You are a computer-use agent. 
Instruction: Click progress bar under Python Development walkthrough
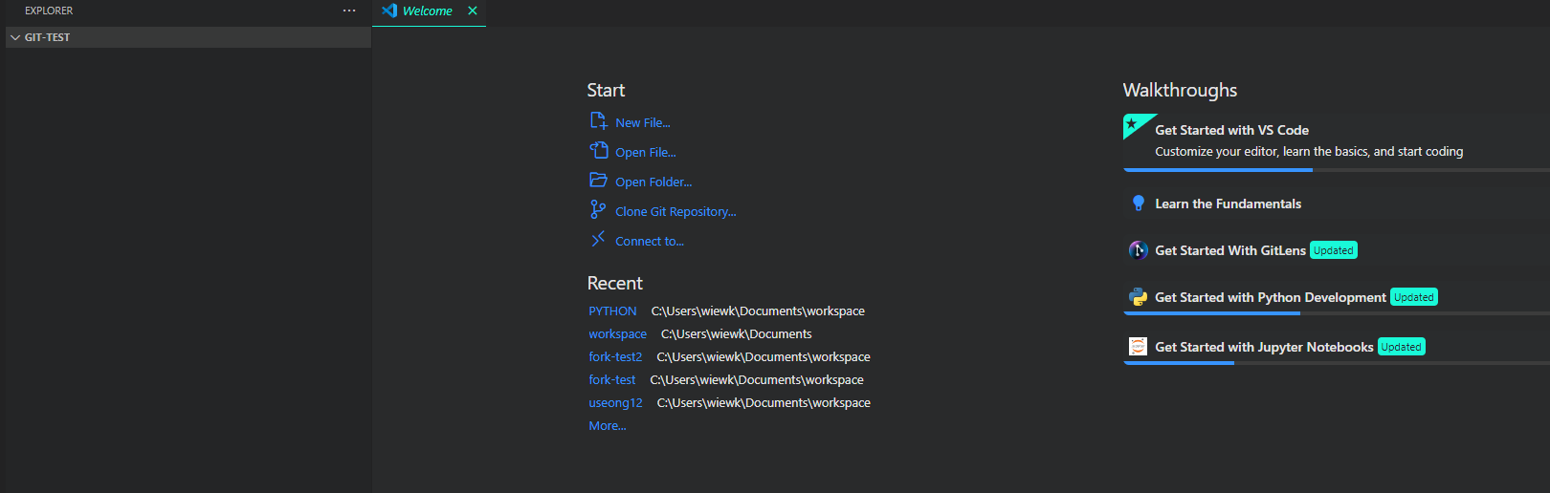(x=1337, y=313)
